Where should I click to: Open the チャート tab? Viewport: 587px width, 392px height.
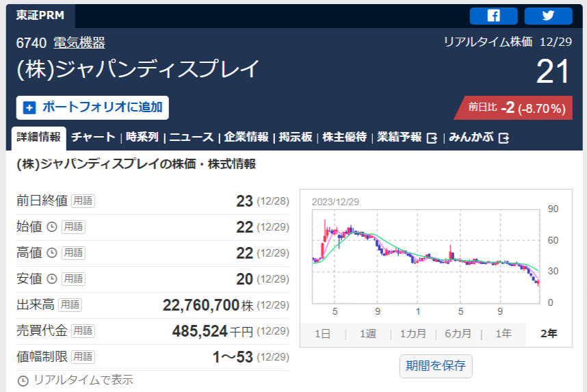[x=93, y=137]
